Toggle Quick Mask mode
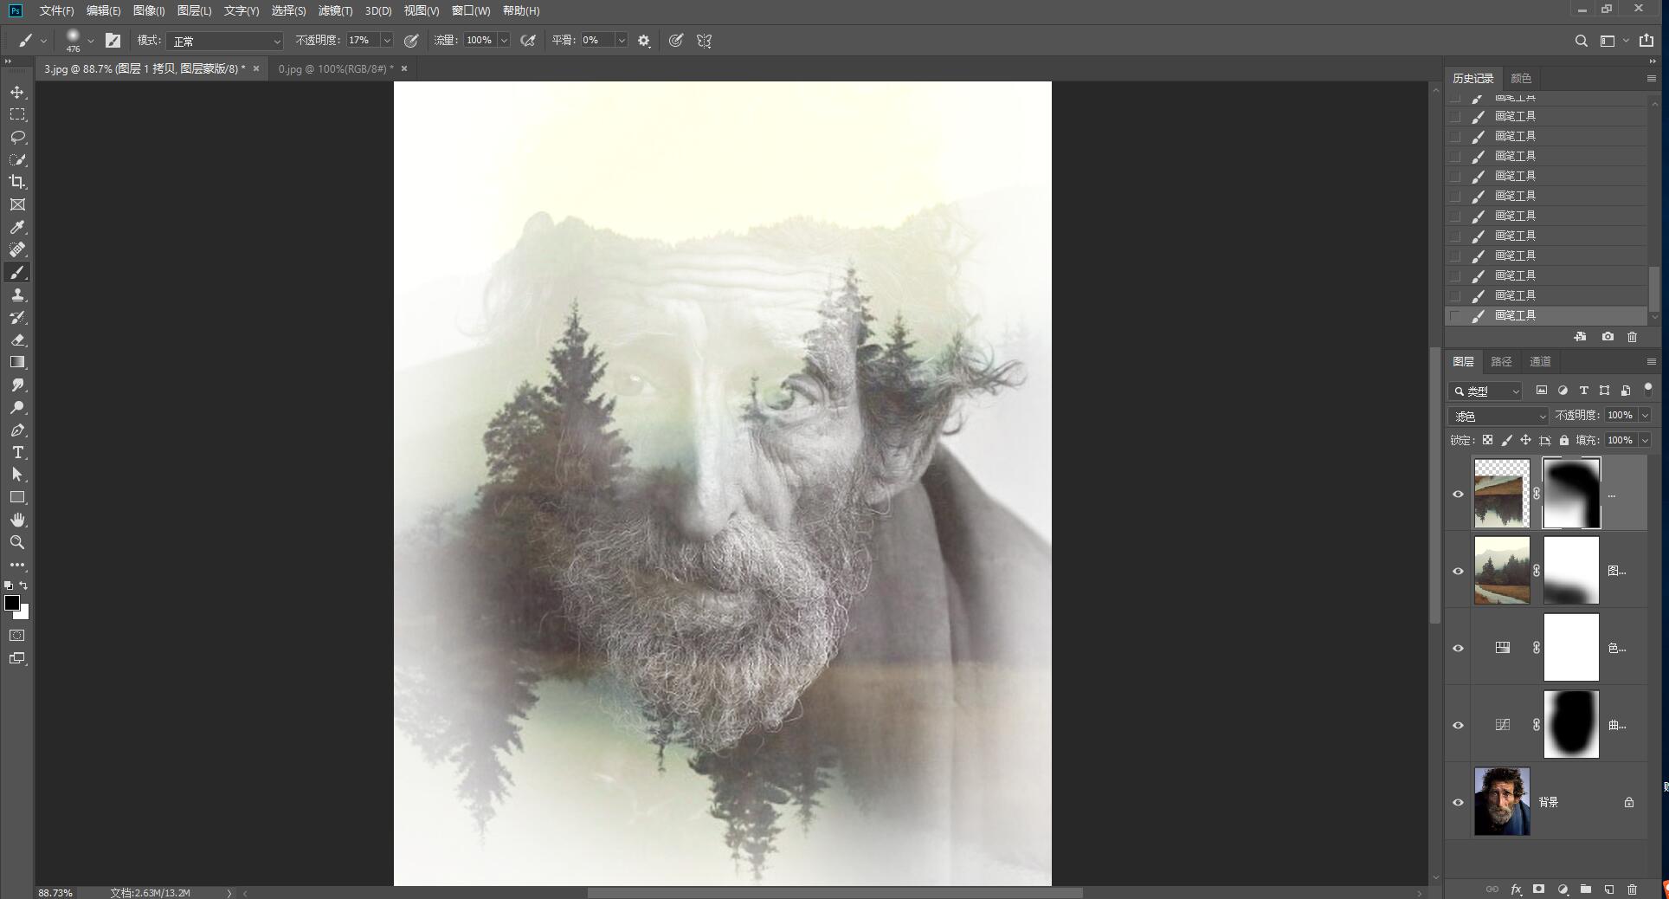The image size is (1669, 899). (x=17, y=636)
